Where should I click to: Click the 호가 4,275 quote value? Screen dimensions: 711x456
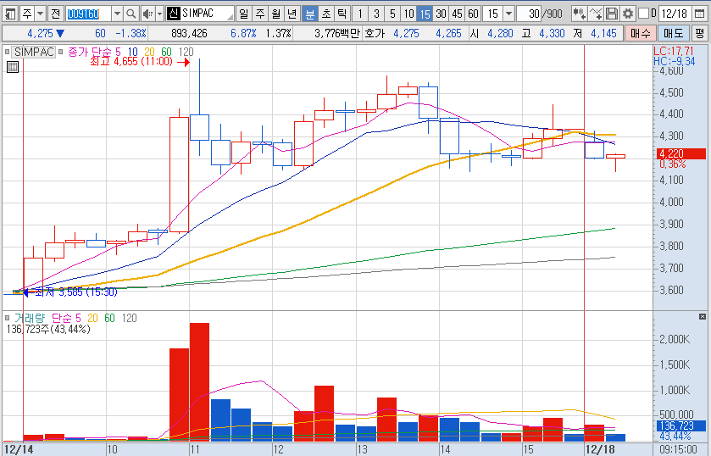406,33
